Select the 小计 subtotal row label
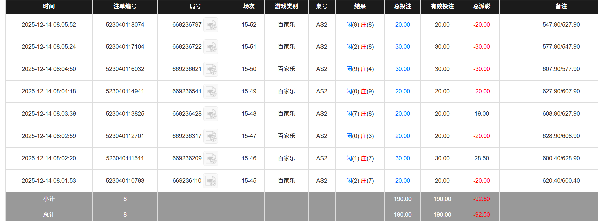The height and width of the screenshot is (221, 598). click(x=49, y=199)
